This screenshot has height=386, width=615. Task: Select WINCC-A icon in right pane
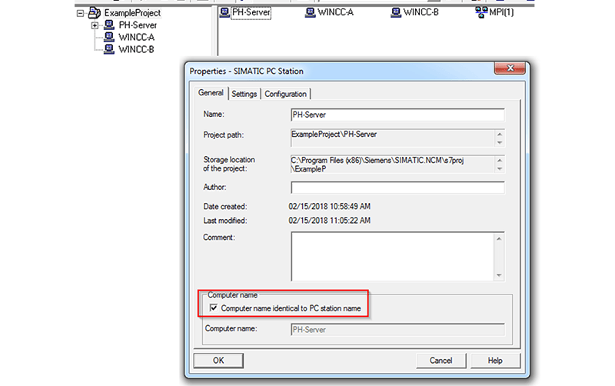pos(311,12)
